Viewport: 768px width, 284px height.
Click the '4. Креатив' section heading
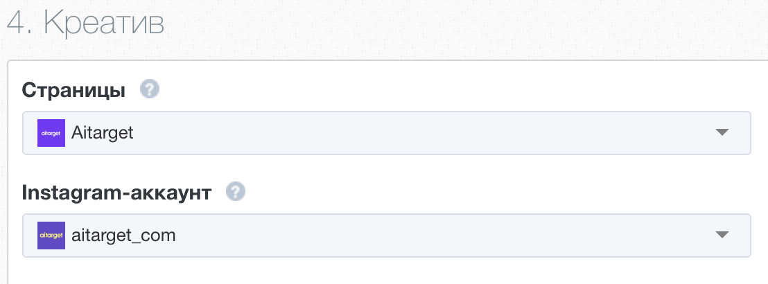coord(85,23)
